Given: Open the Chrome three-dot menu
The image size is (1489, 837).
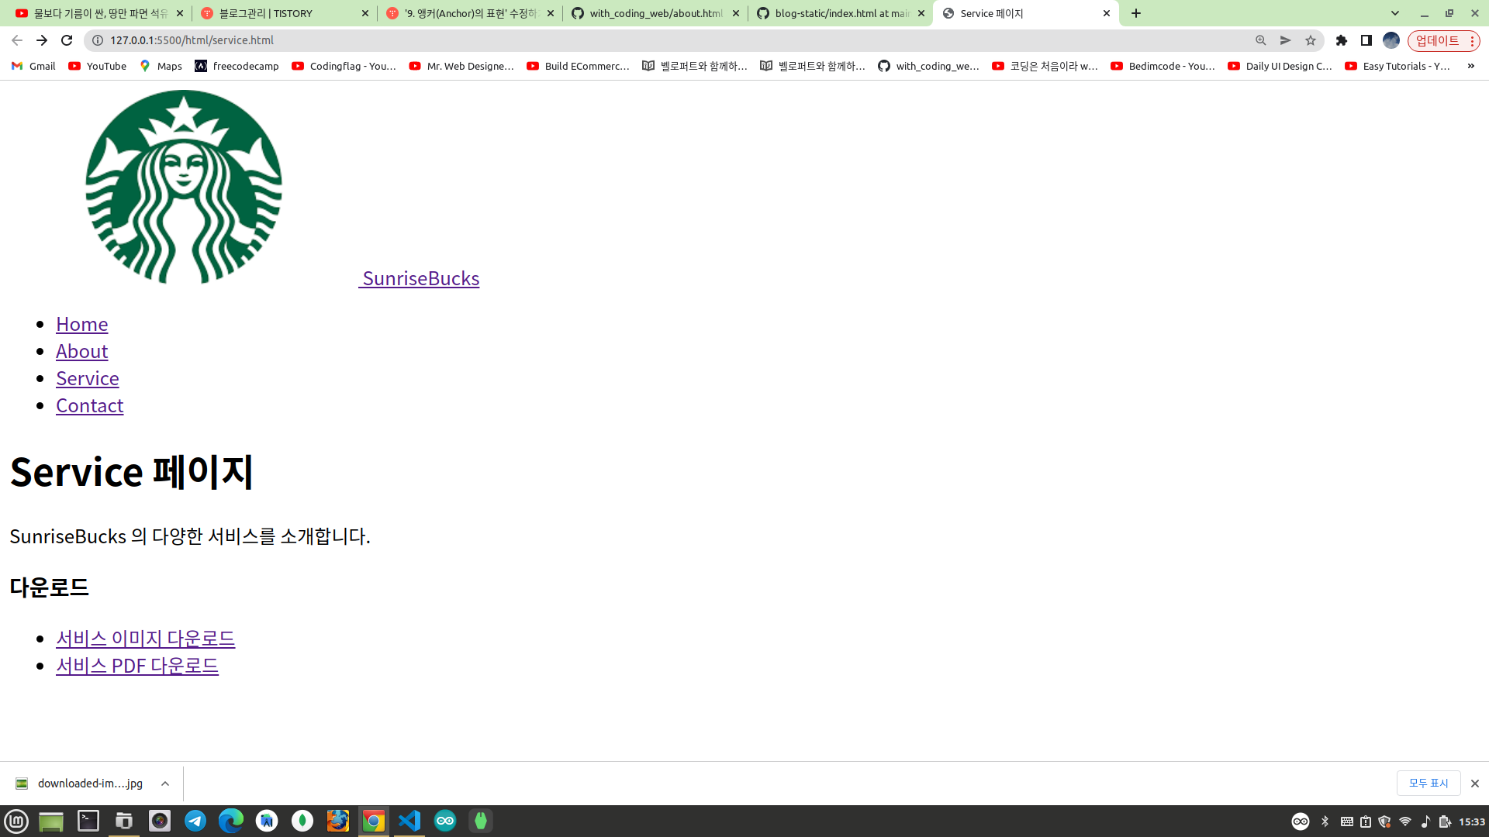Looking at the screenshot, I should tap(1472, 40).
